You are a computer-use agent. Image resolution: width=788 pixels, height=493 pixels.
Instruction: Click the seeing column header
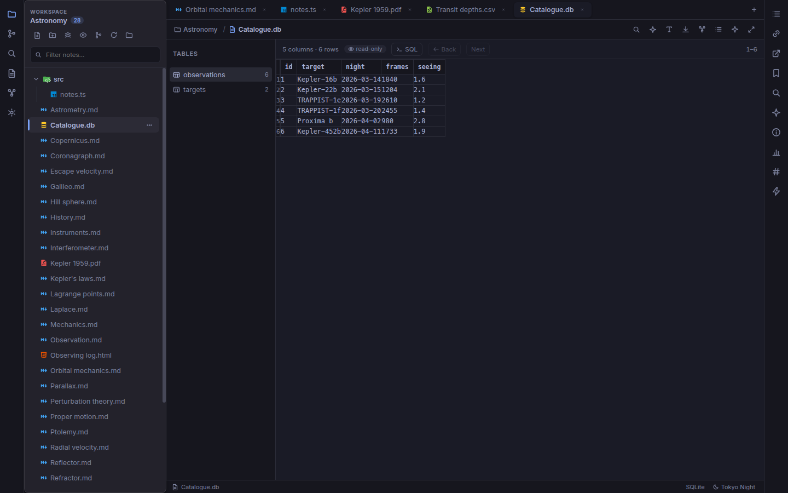point(429,67)
